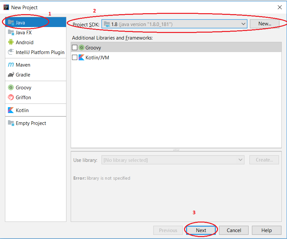This screenshot has height=239, width=287.
Task: Enable the Groovy additional library
Action: (x=74, y=47)
